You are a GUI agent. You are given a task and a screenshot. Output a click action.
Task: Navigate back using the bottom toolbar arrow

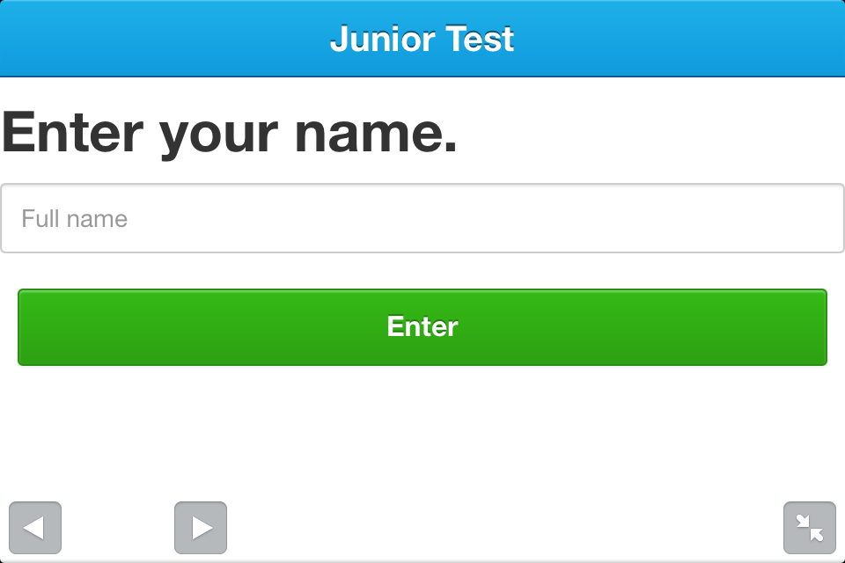(35, 528)
